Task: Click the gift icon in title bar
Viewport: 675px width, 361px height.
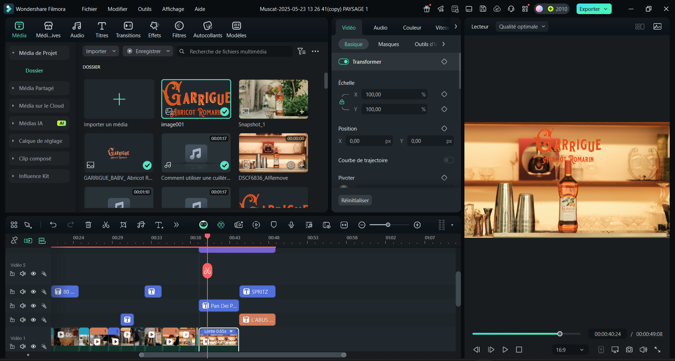Action: [x=427, y=9]
